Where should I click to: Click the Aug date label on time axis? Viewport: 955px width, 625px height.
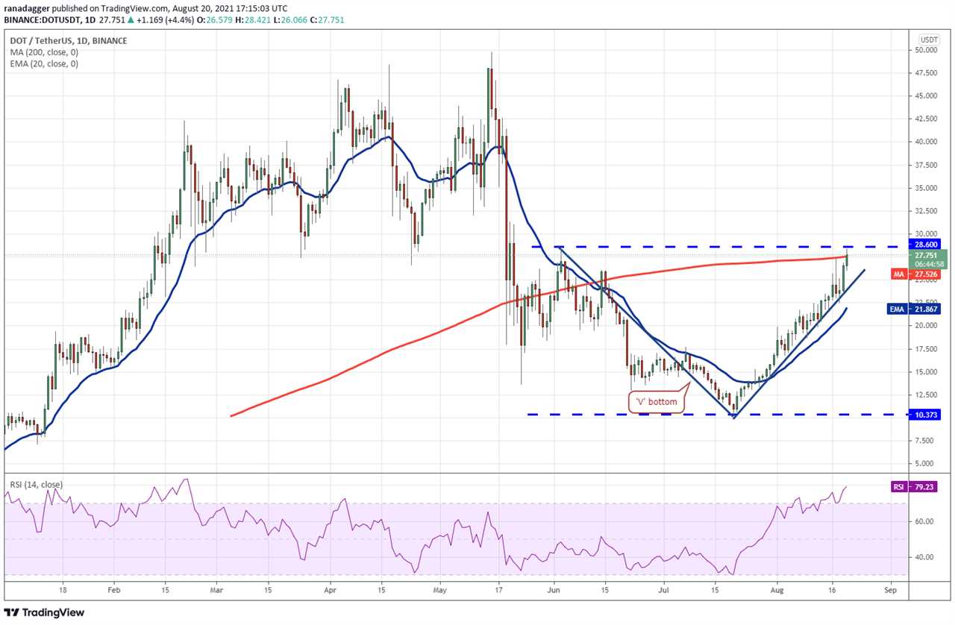(777, 588)
